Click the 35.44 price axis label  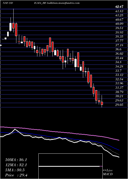click(119, 58)
